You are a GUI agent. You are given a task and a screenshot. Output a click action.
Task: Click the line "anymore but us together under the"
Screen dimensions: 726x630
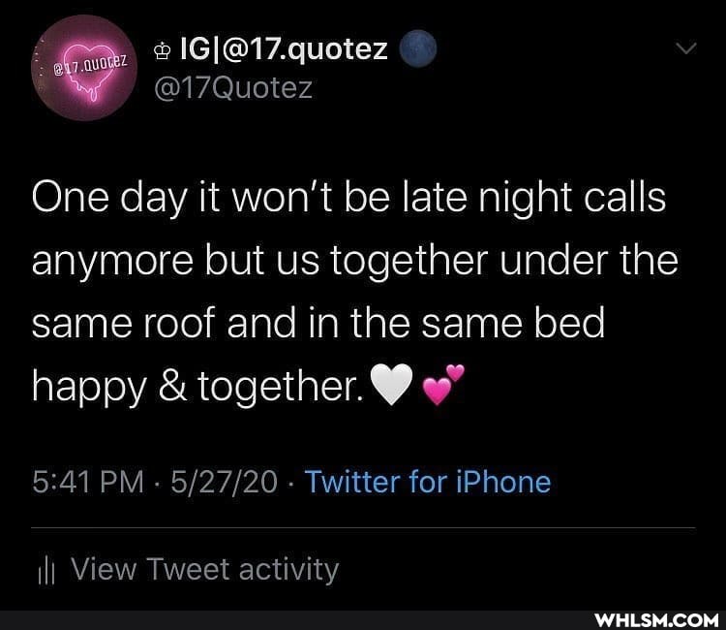pyautogui.click(x=354, y=262)
